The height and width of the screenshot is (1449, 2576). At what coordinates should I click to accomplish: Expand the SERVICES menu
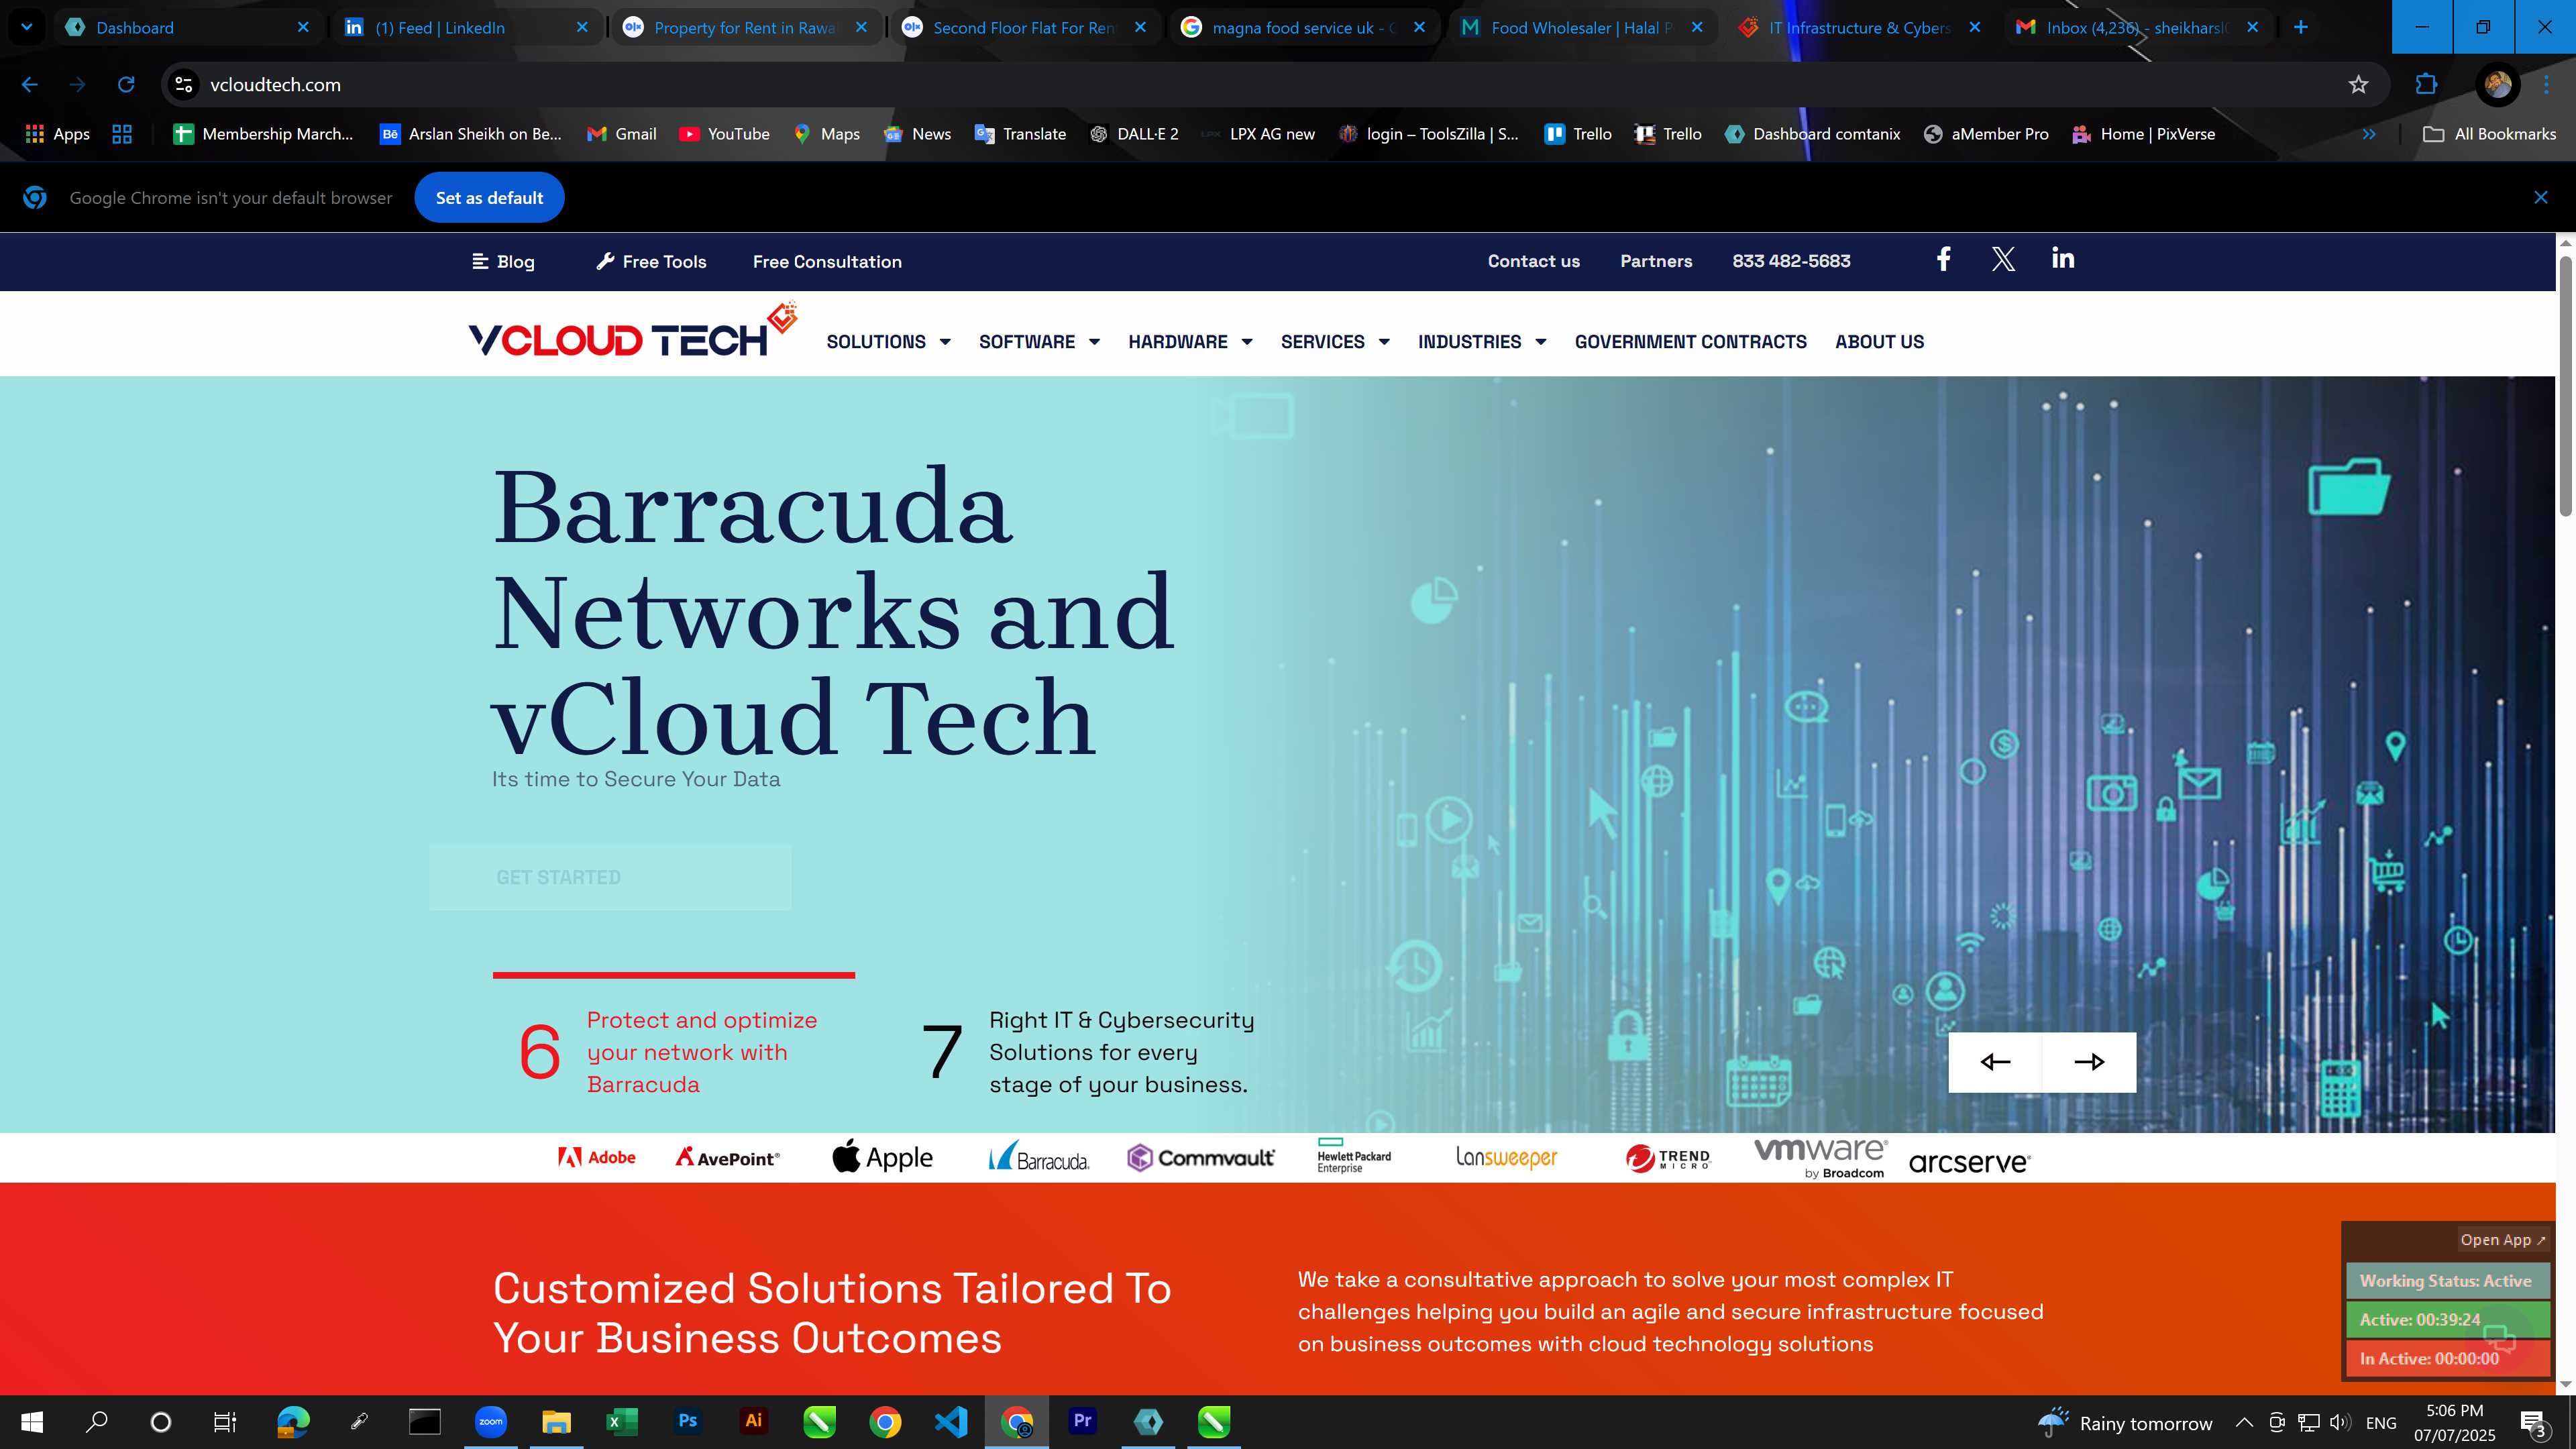[x=1335, y=342]
